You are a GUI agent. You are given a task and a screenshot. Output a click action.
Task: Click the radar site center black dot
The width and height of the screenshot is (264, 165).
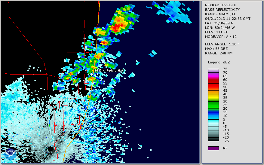click(50, 149)
